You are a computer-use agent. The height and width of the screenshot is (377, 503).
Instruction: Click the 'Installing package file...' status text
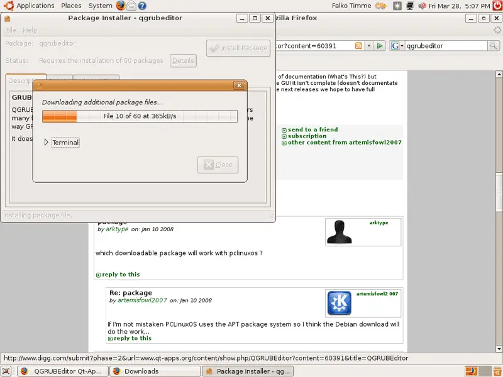[x=40, y=215]
